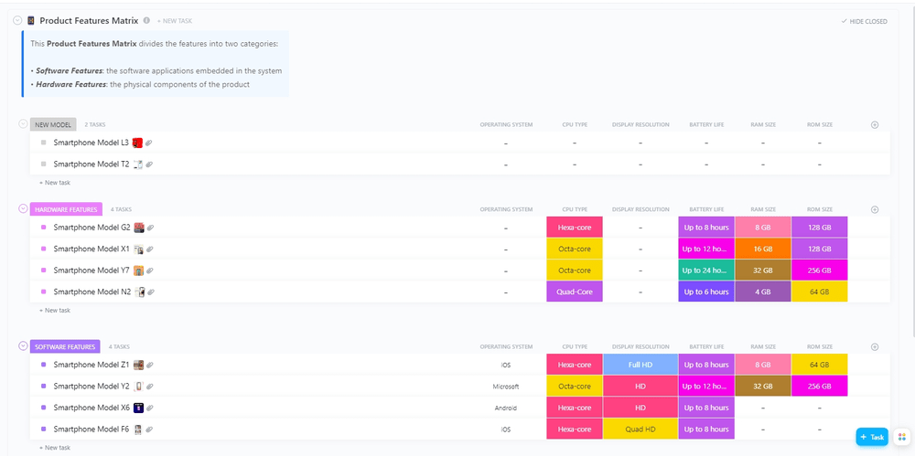Click the status square of Smartphone Model Z1
The height and width of the screenshot is (456, 915).
43,365
